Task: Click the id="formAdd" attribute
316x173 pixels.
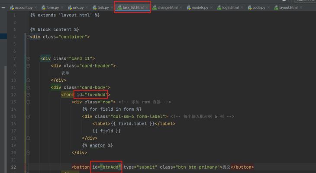Action: (x=92, y=95)
